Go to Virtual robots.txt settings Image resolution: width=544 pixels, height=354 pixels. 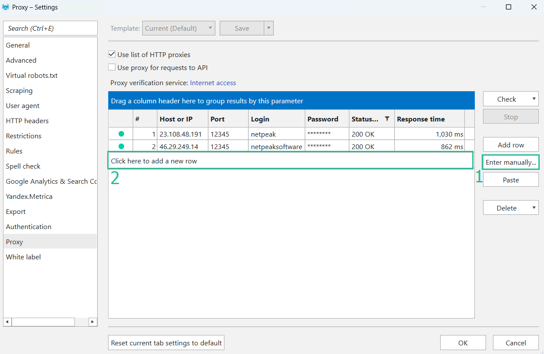tap(50, 76)
